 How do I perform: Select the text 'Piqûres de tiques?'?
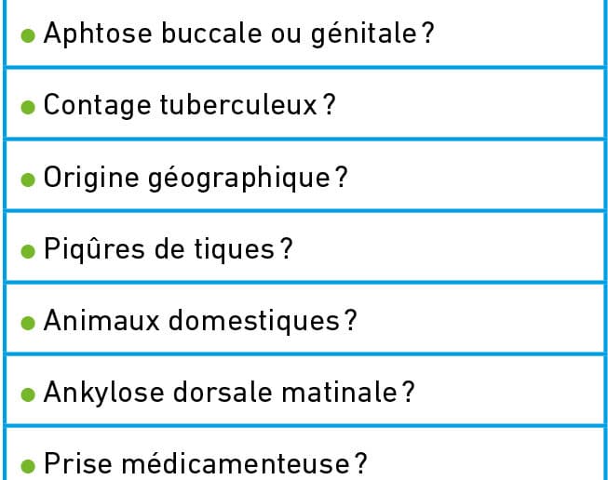[168, 249]
